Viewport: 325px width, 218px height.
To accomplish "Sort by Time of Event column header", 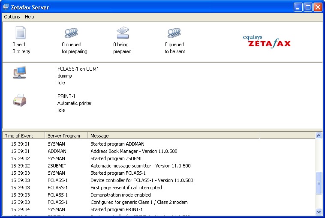I will [x=23, y=136].
